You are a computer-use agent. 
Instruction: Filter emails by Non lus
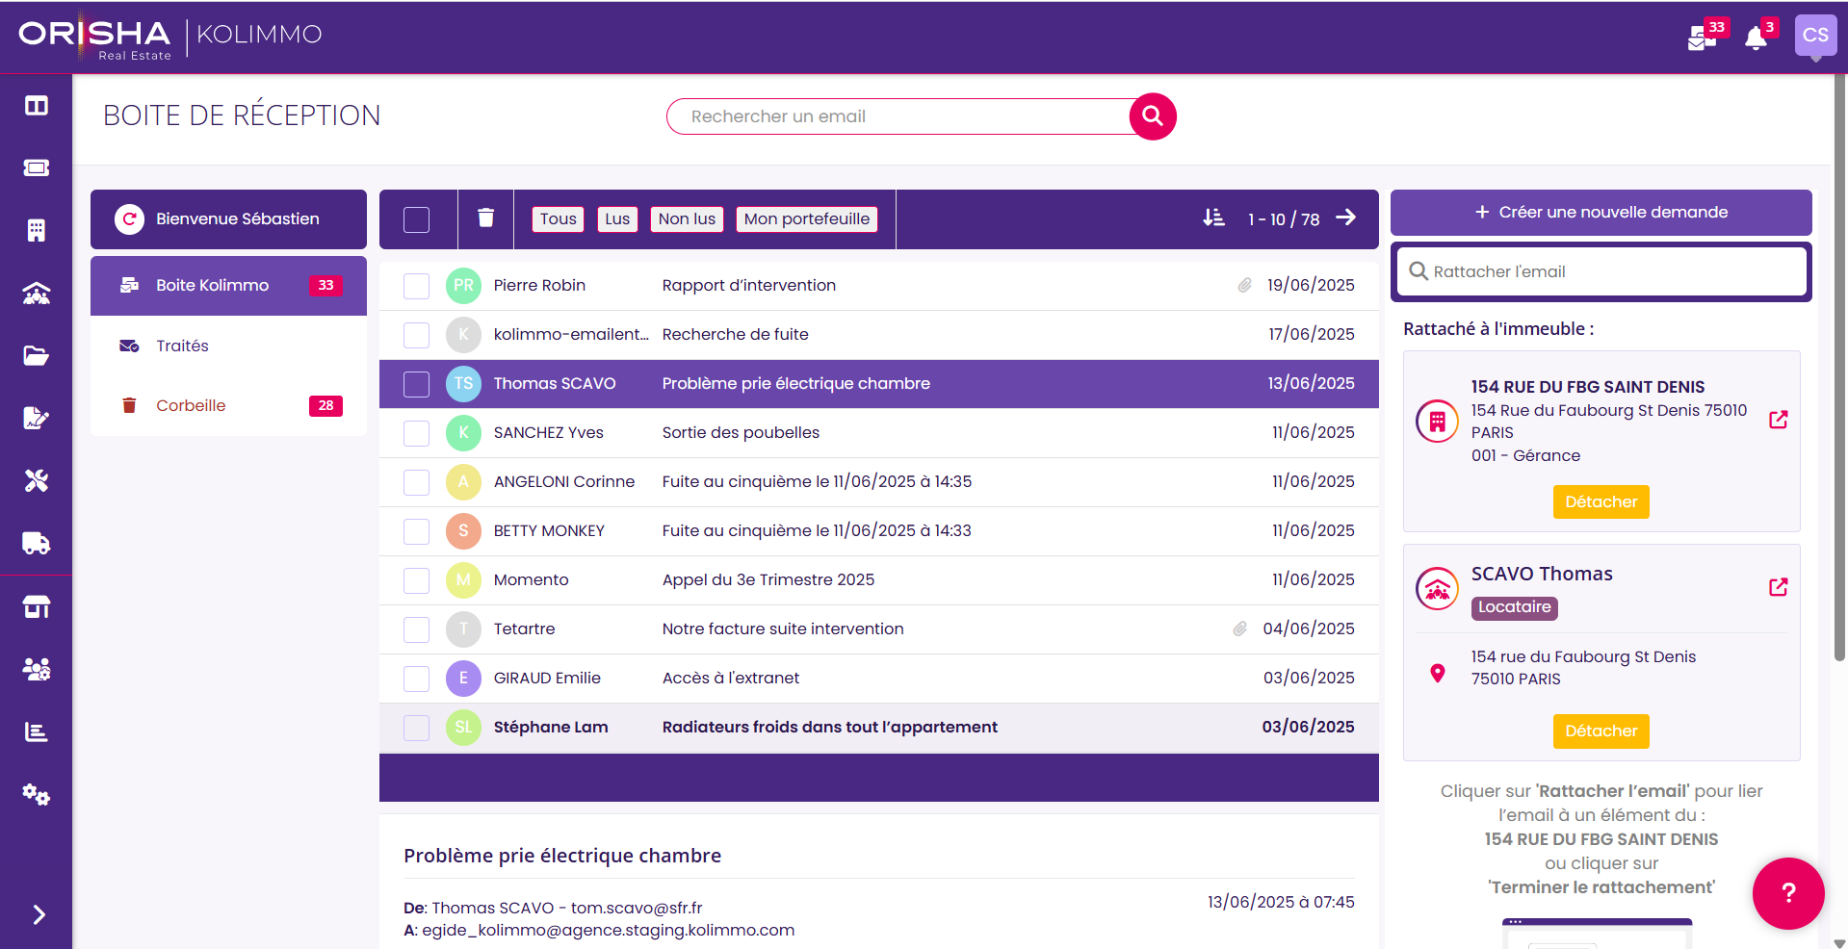pyautogui.click(x=687, y=219)
